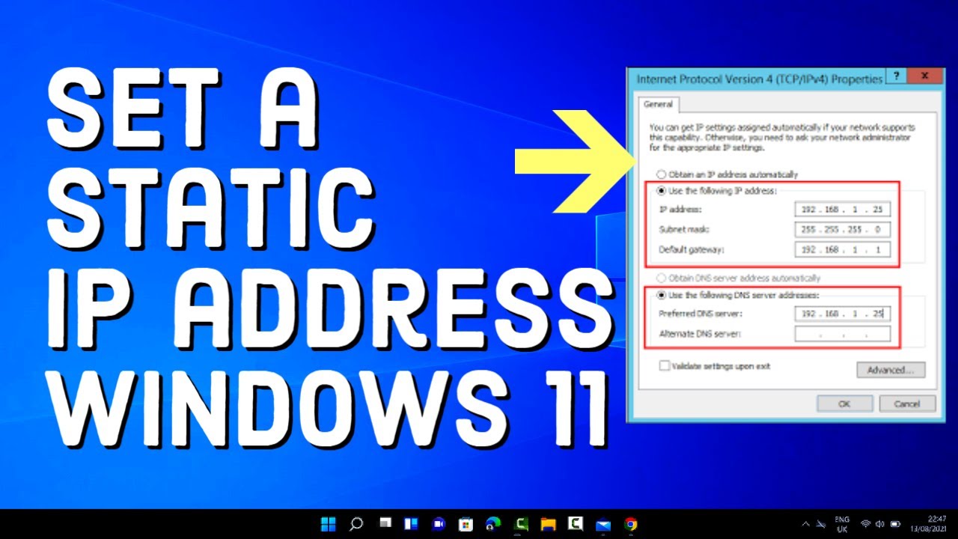Confirm with the OK button
Image resolution: width=958 pixels, height=539 pixels.
pyautogui.click(x=844, y=404)
